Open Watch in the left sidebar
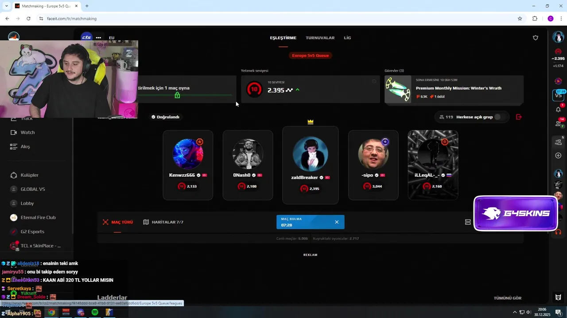The image size is (567, 318). 27,132
